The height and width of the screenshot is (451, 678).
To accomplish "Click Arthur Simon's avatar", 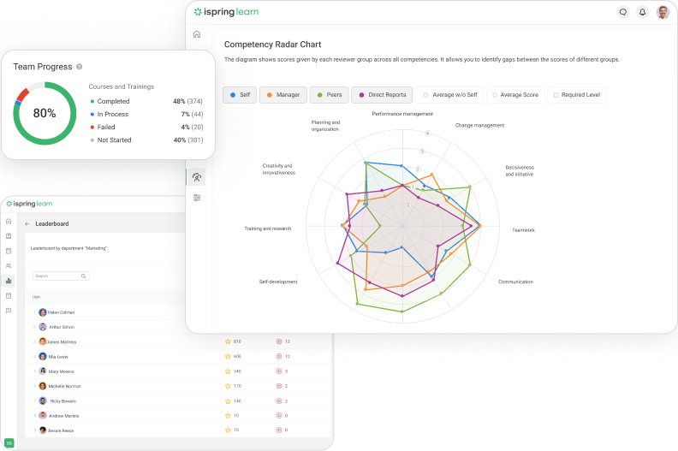I will tap(43, 327).
